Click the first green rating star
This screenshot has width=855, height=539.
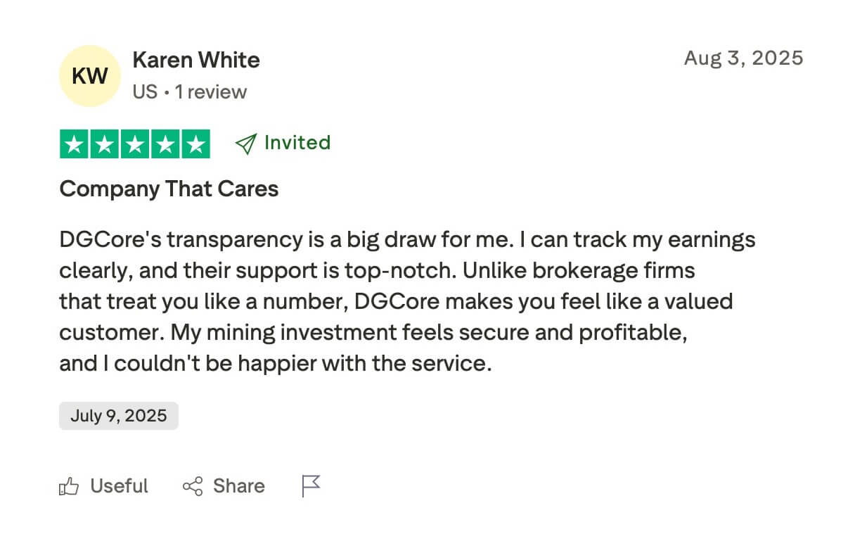75,144
